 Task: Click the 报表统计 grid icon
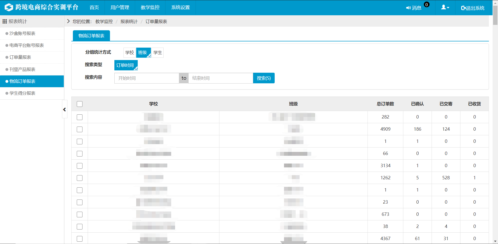[x=4, y=21]
